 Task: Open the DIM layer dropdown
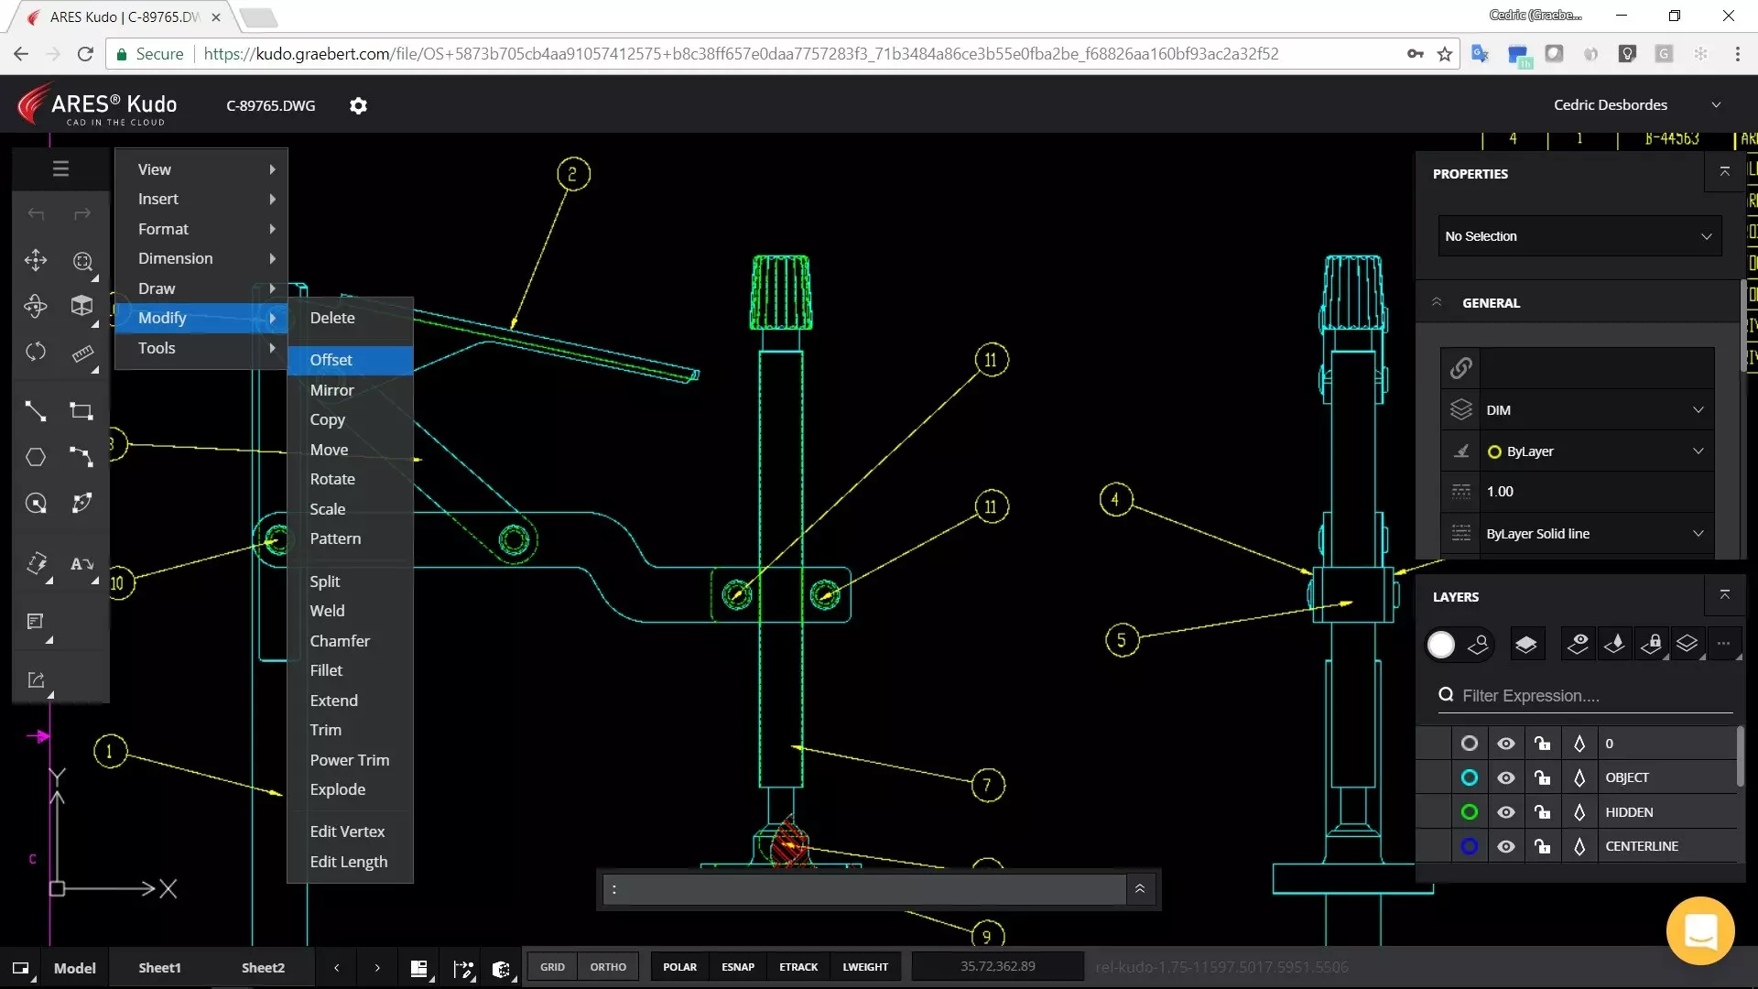(1597, 410)
